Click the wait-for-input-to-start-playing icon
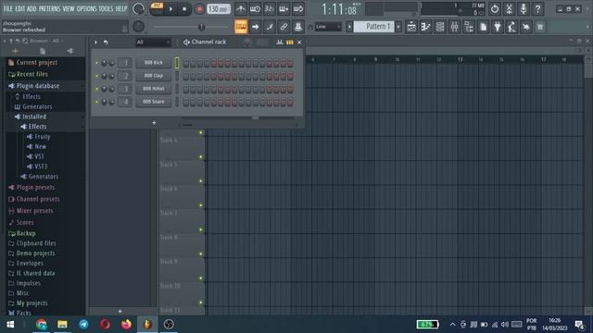Image resolution: width=593 pixels, height=333 pixels. click(255, 8)
